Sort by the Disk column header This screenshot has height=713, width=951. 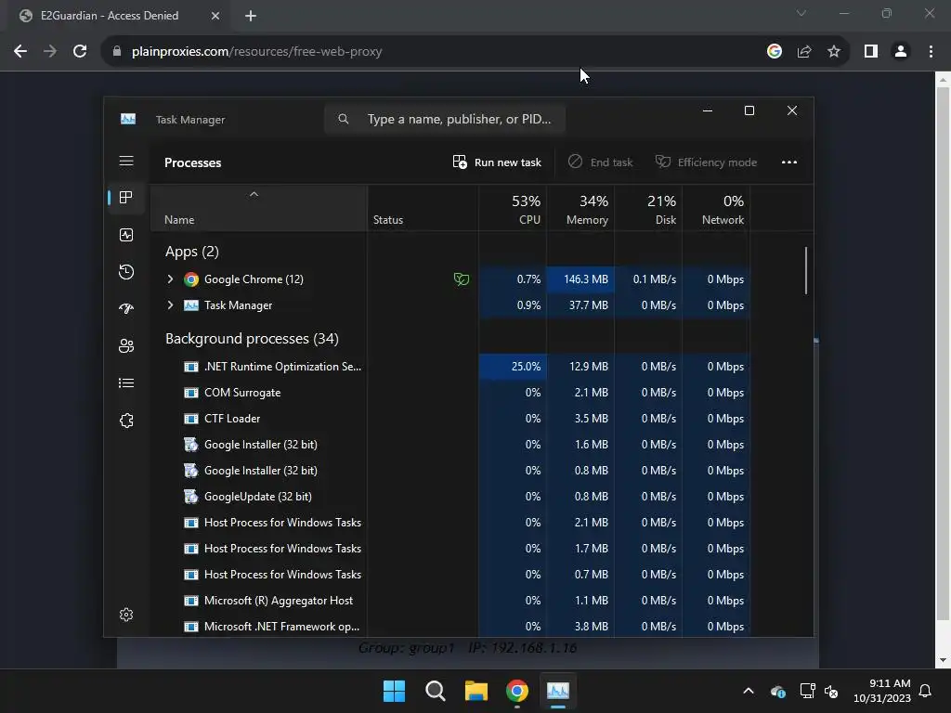[648, 209]
